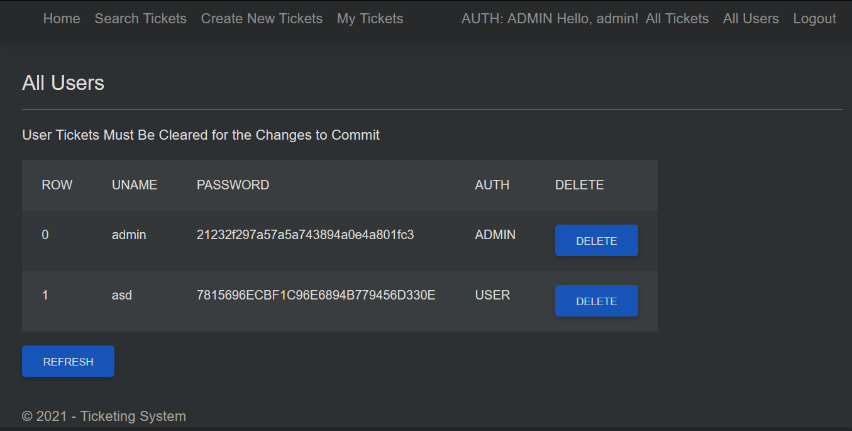Click the PASSWORD column header
The image size is (852, 431).
(233, 184)
